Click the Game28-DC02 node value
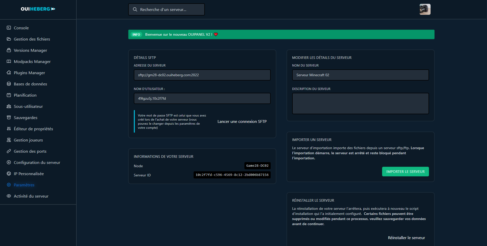Image resolution: width=487 pixels, height=246 pixels. pyautogui.click(x=257, y=166)
